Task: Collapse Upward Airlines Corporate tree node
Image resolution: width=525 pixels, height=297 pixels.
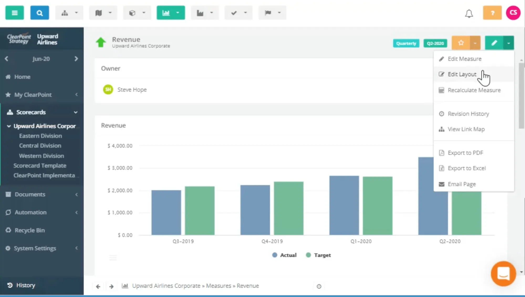Action: [9, 126]
